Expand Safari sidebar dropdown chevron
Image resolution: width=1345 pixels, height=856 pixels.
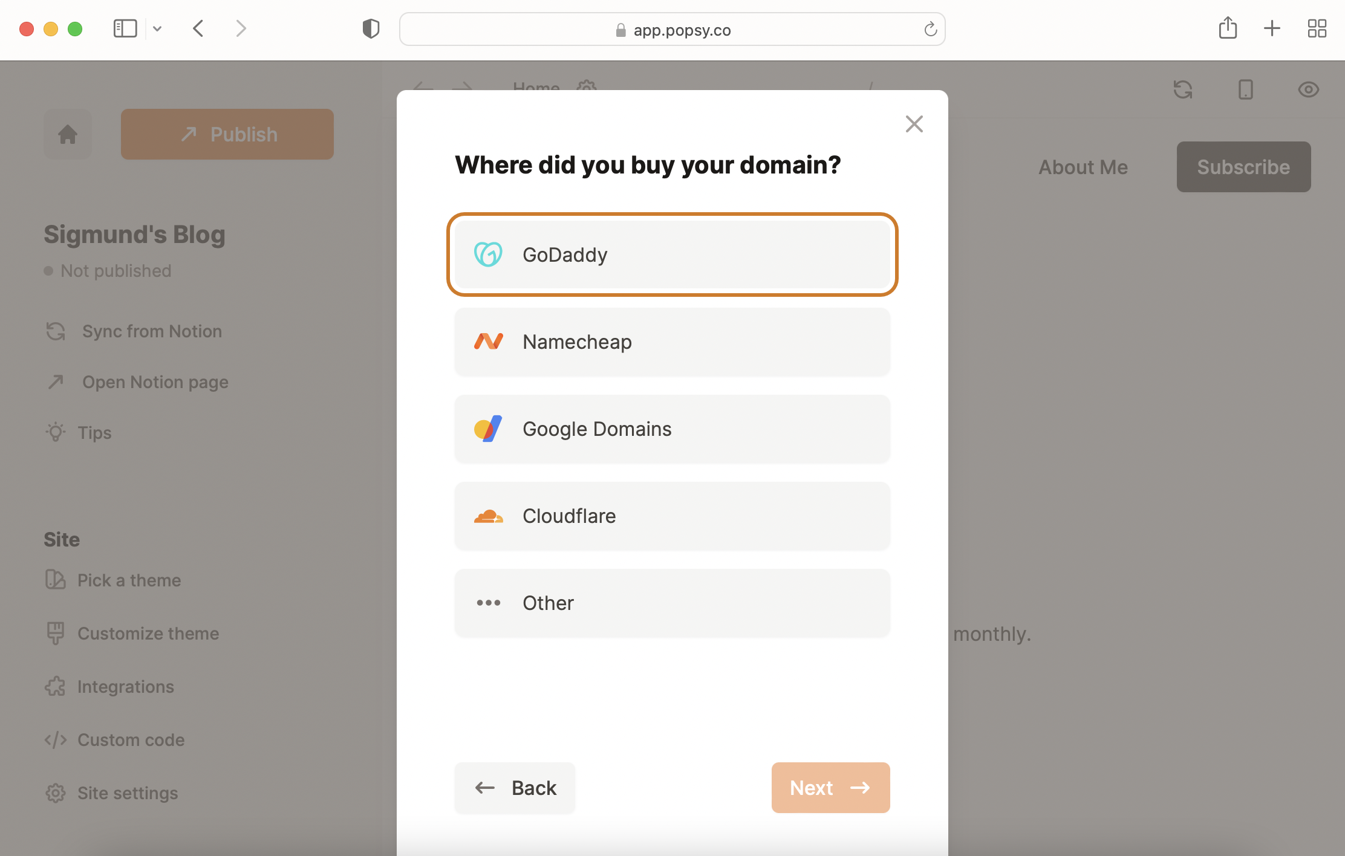(x=157, y=28)
